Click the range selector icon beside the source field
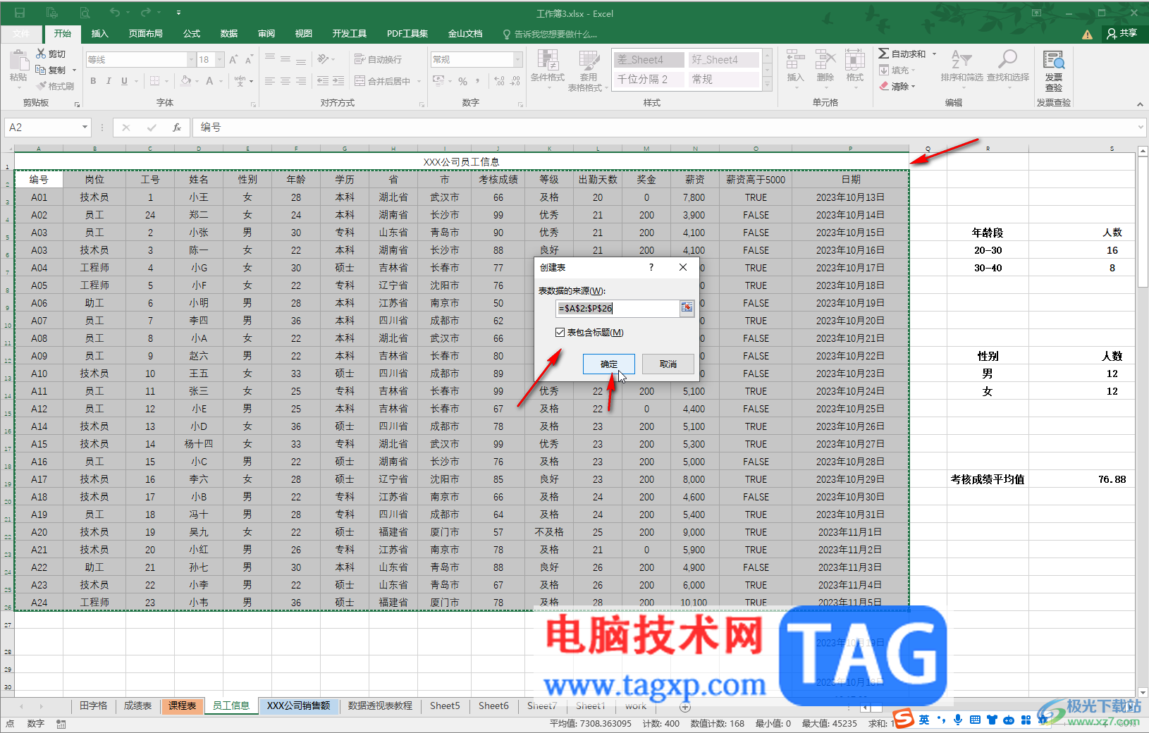 (x=687, y=308)
